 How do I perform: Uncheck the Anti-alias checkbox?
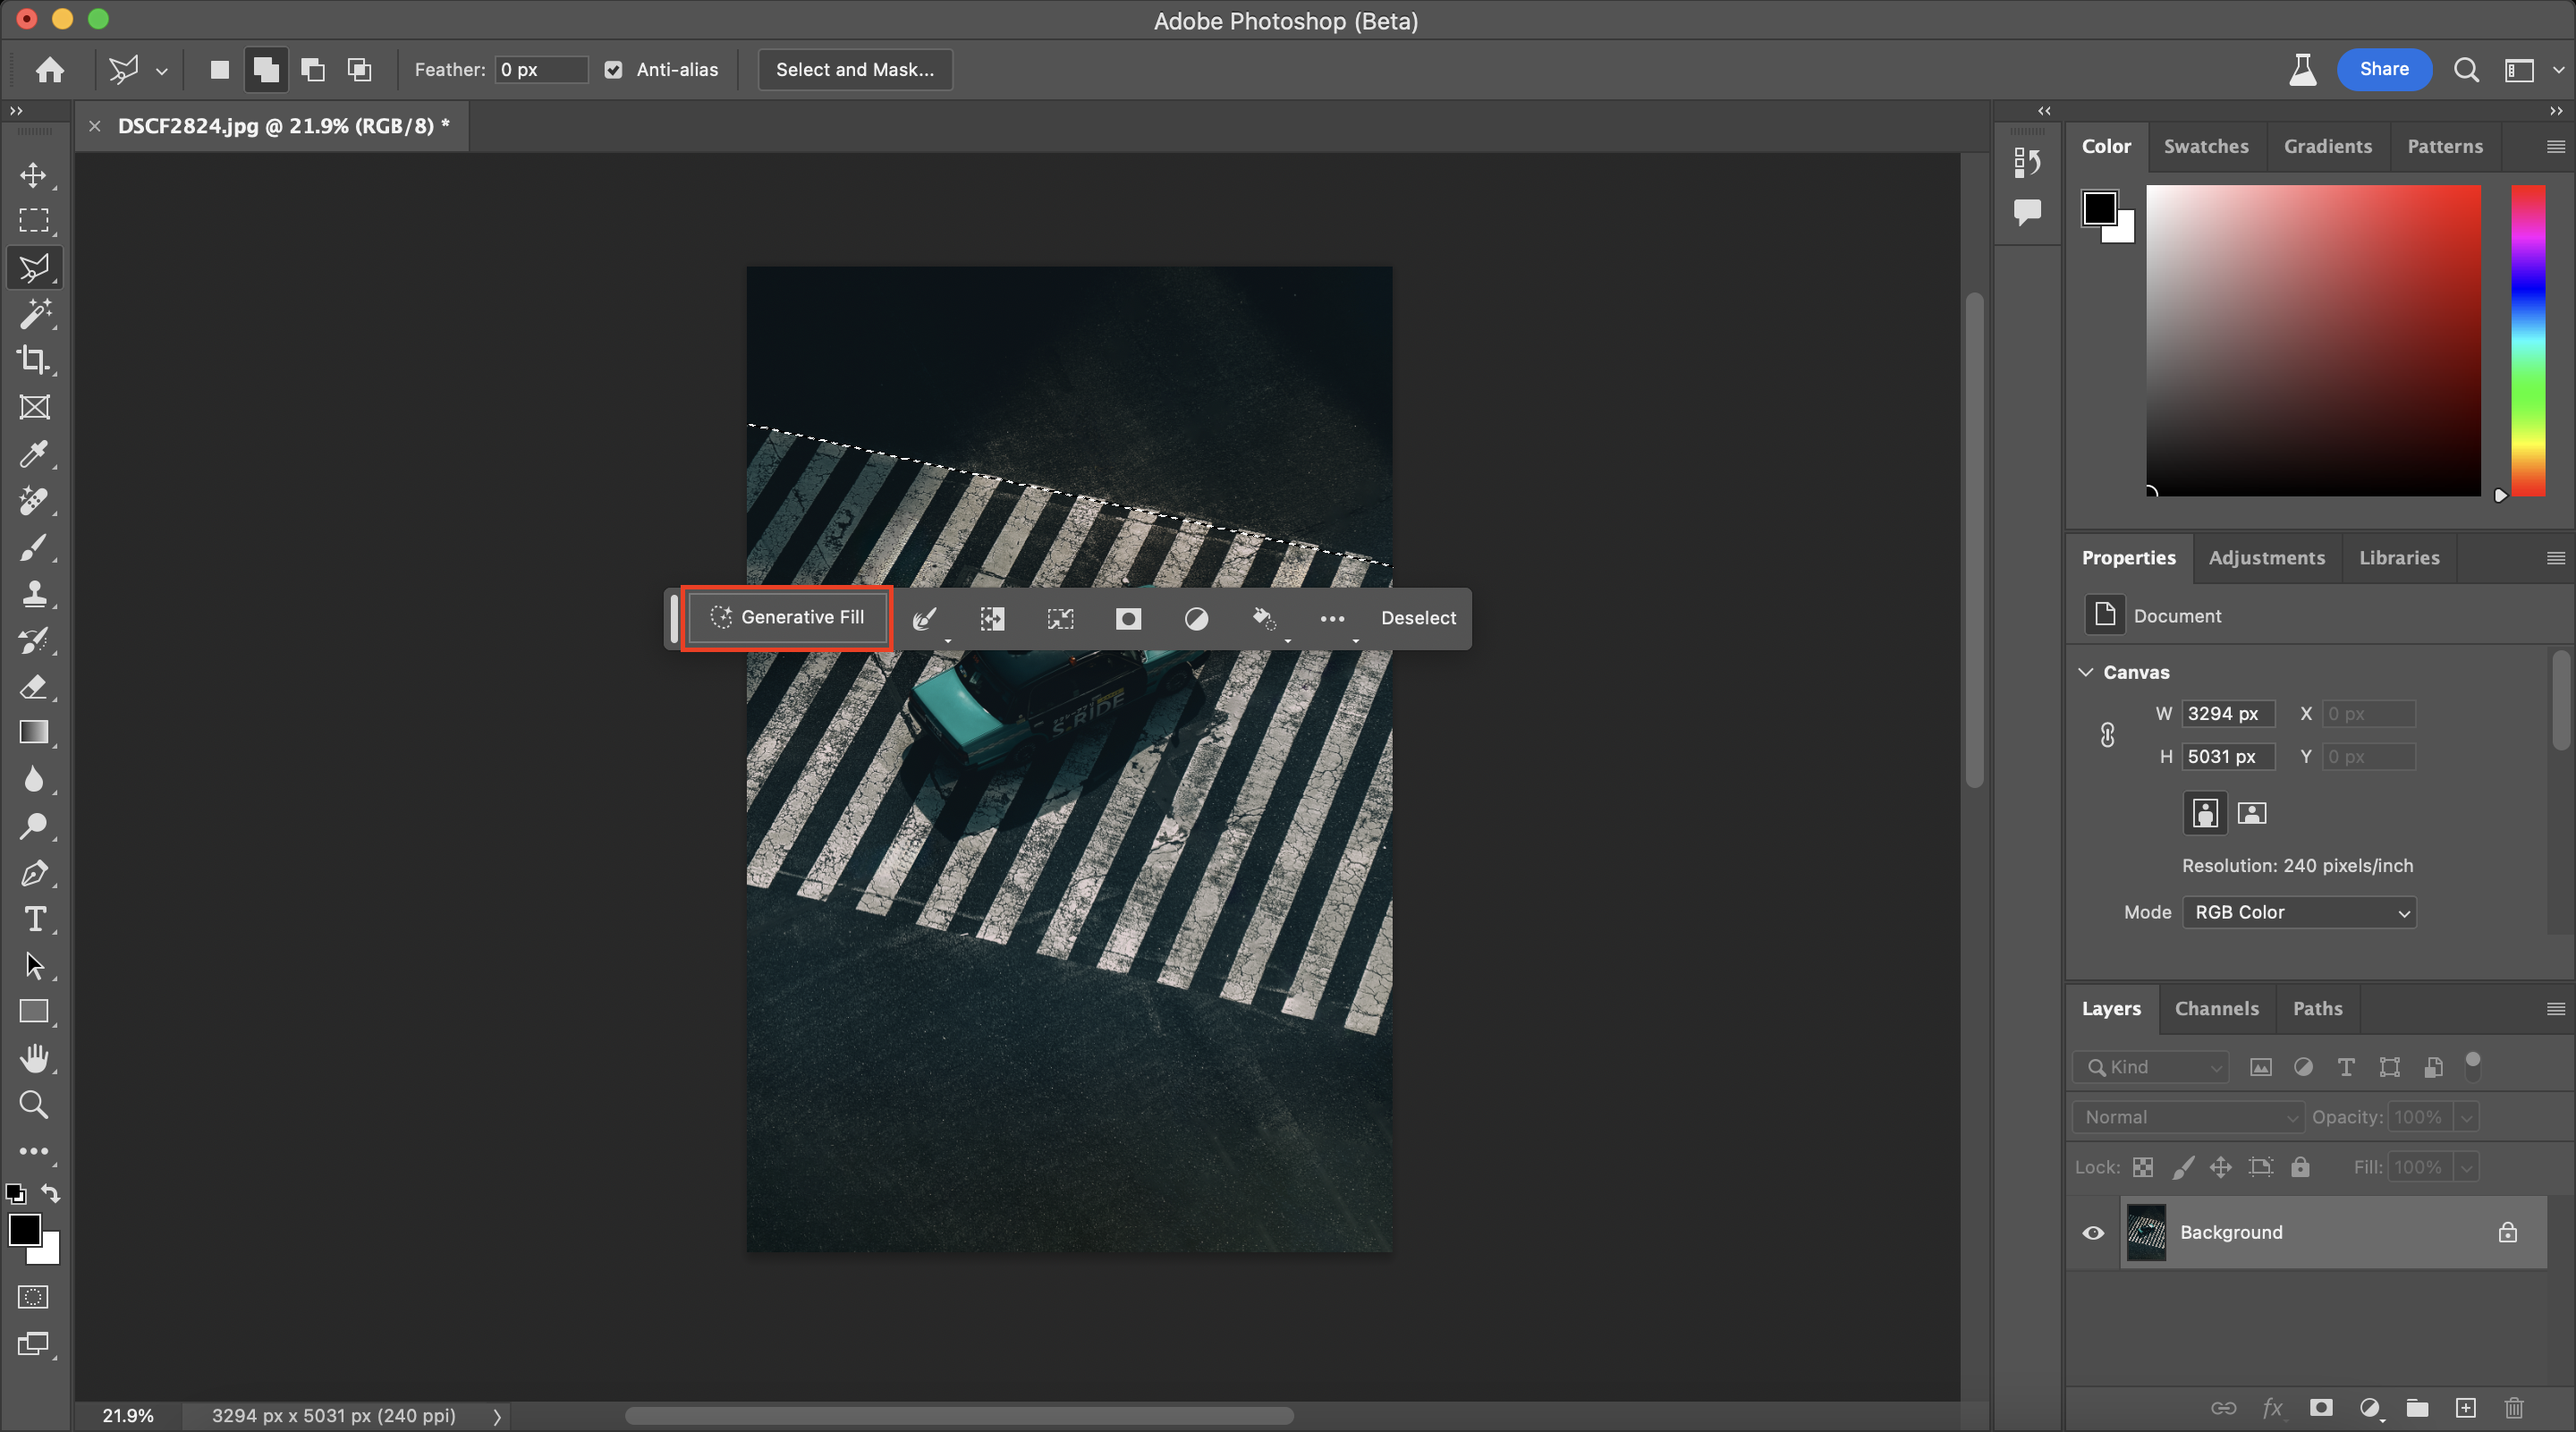[613, 70]
